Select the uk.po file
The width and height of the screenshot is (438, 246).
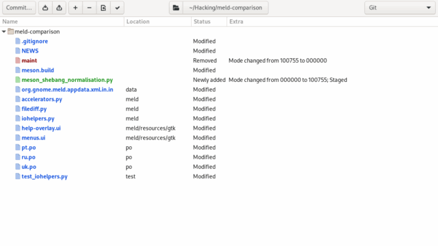coord(29,167)
